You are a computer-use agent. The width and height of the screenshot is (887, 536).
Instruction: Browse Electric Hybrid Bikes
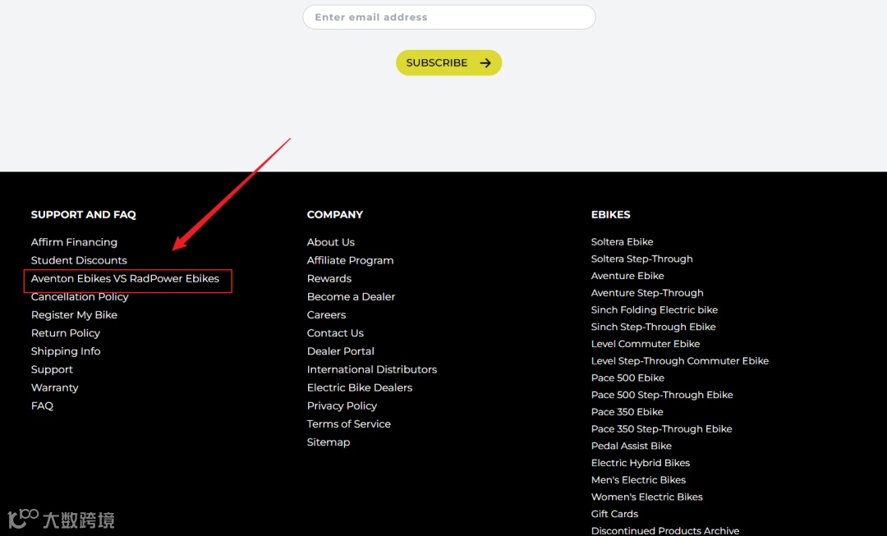pos(641,462)
